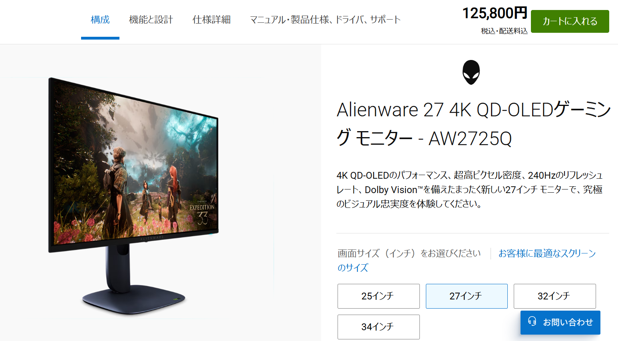Click the カートに入れる button
Viewport: 618px width, 341px height.
[570, 21]
